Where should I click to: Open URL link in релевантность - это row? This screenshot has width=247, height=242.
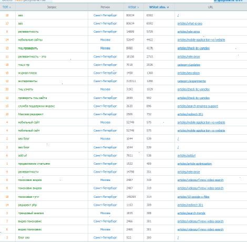coord(189,57)
